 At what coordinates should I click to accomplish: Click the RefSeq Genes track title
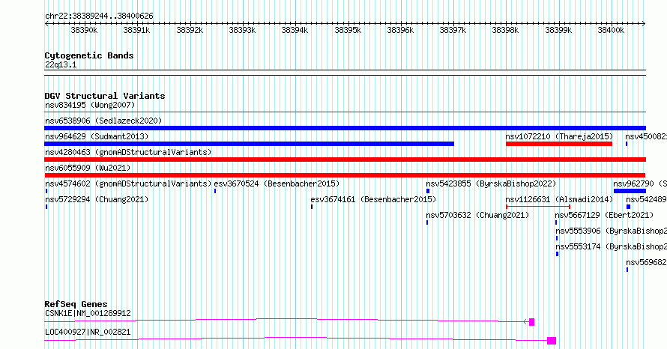click(x=76, y=304)
